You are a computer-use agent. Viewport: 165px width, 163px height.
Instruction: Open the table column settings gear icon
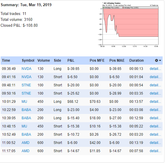click(156, 61)
